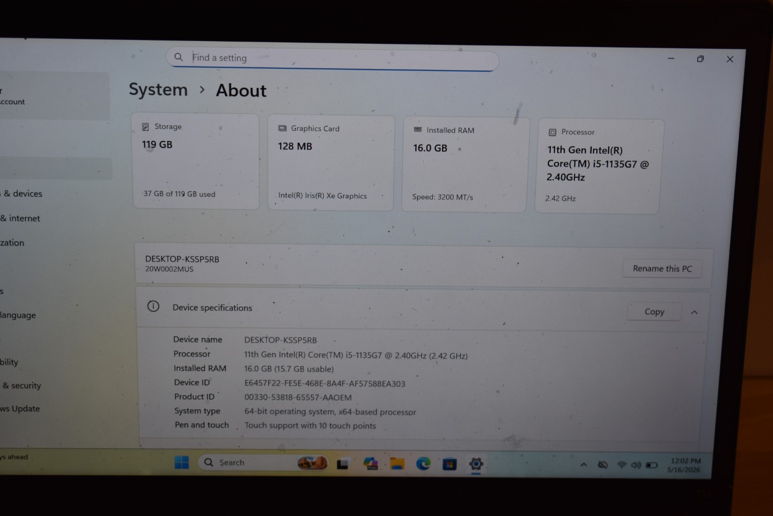Screen dimensions: 773x516
Task: Click the taskbar Search box
Action: 263,463
